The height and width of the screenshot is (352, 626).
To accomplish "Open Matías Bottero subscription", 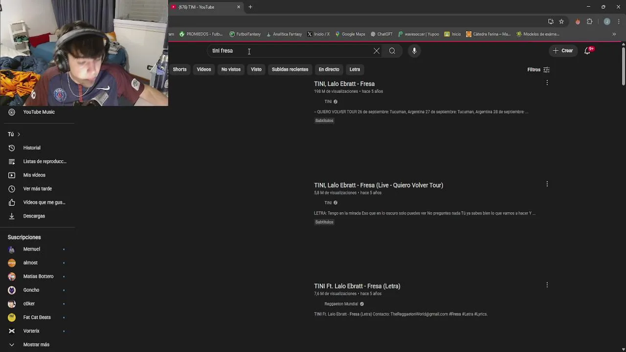I will pos(37,276).
